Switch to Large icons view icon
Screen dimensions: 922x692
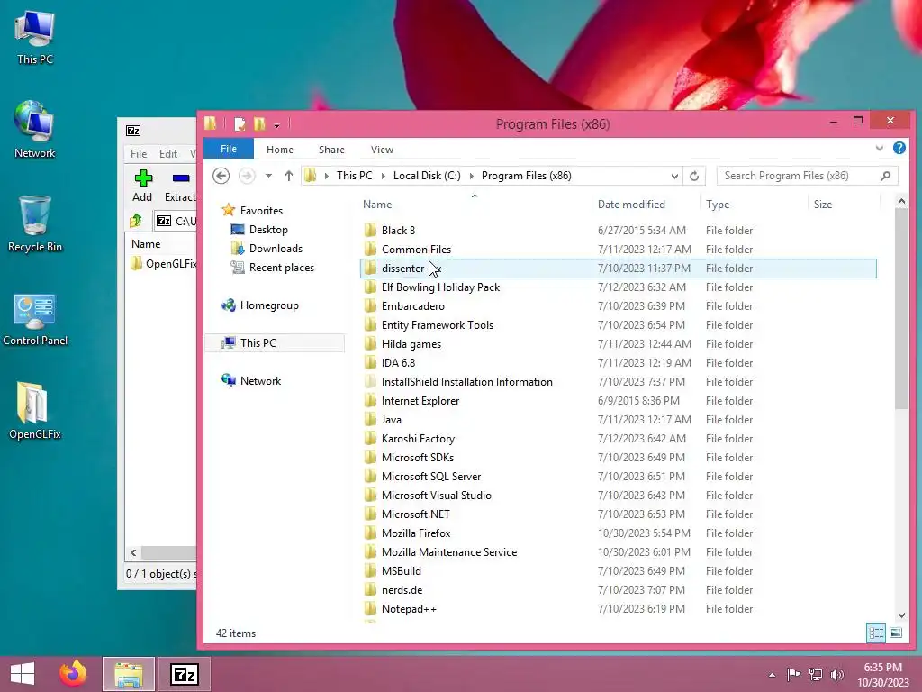click(x=896, y=633)
